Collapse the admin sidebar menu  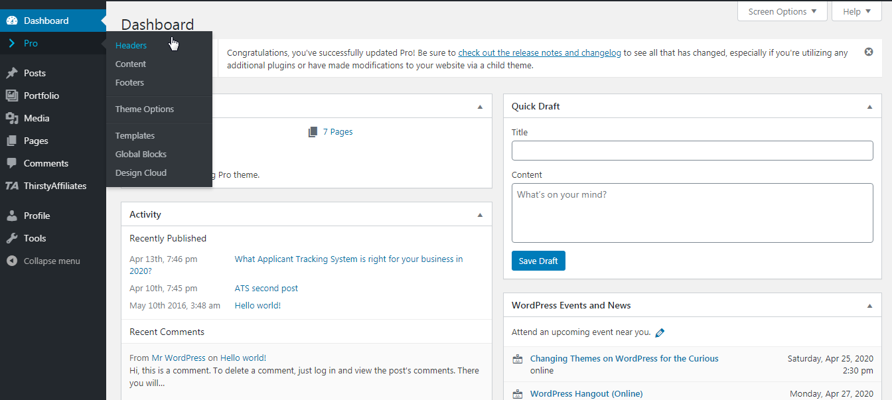(44, 261)
